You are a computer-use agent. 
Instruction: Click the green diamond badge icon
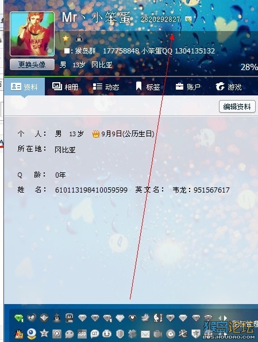tap(19, 318)
